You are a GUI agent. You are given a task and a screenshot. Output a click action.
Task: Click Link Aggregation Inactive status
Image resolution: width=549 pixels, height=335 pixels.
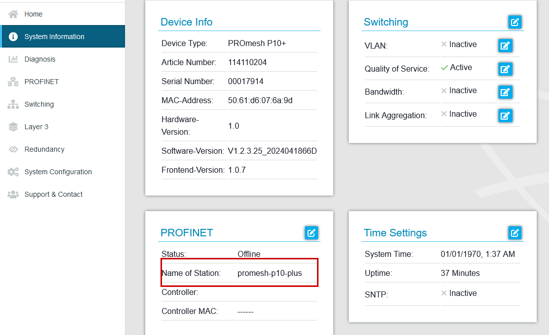pyautogui.click(x=458, y=114)
